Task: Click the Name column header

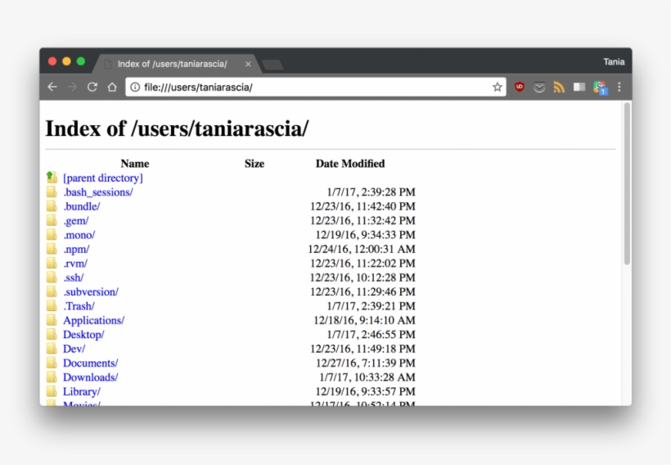Action: tap(135, 164)
